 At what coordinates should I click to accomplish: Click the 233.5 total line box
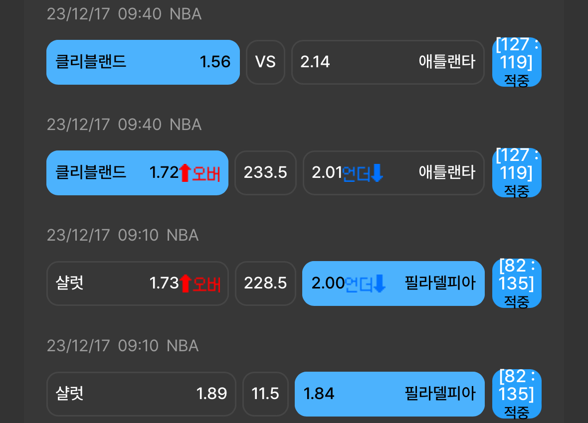265,173
